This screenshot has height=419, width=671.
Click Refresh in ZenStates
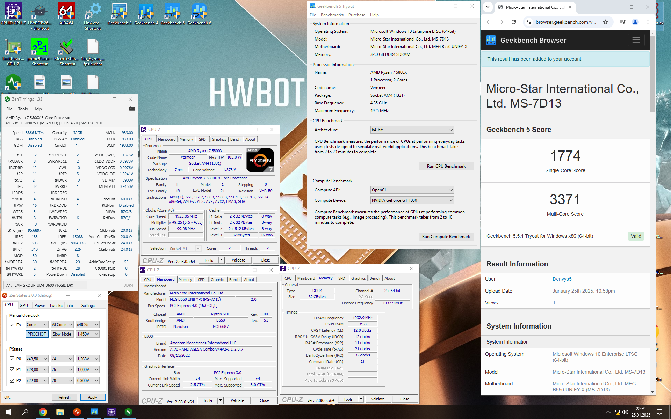pyautogui.click(x=64, y=397)
